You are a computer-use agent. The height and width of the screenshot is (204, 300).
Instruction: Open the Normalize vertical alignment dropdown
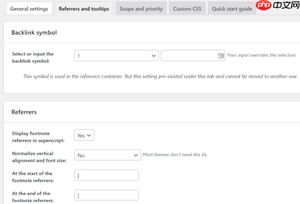pyautogui.click(x=107, y=155)
